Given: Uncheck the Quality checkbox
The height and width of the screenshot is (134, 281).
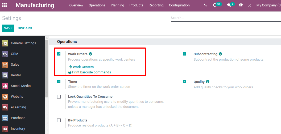Looking at the screenshot, I should [184, 82].
